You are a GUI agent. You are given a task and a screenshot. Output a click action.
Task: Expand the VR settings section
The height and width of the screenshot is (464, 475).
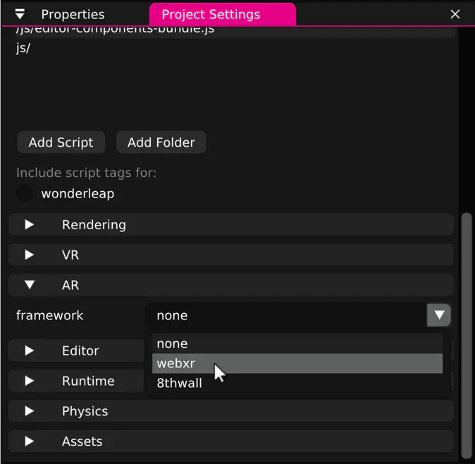pyautogui.click(x=30, y=255)
